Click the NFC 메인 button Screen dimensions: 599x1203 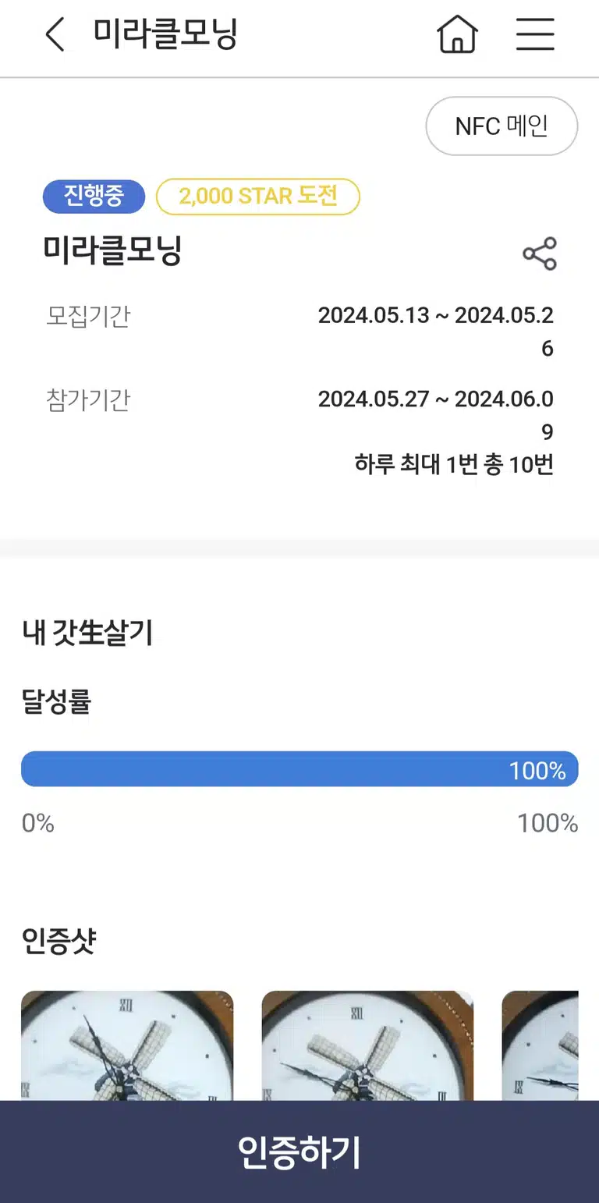[502, 126]
